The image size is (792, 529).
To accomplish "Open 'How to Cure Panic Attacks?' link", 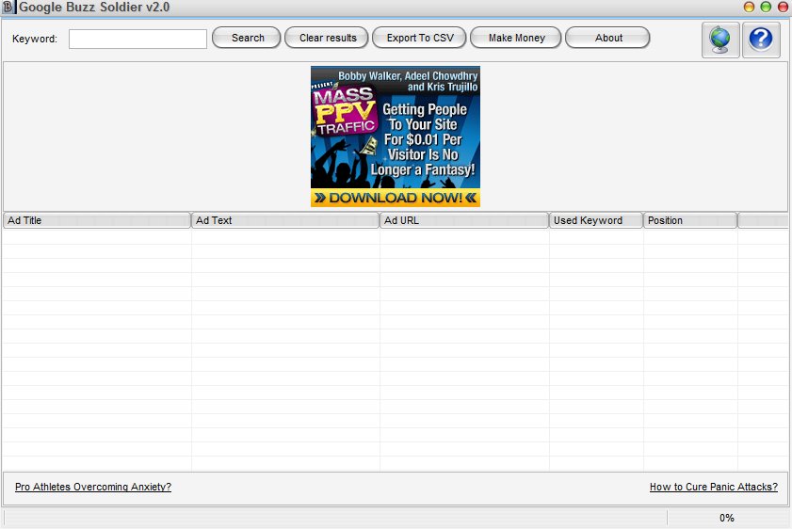I will tap(714, 487).
